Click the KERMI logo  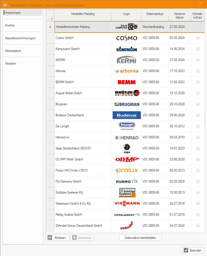[126, 60]
